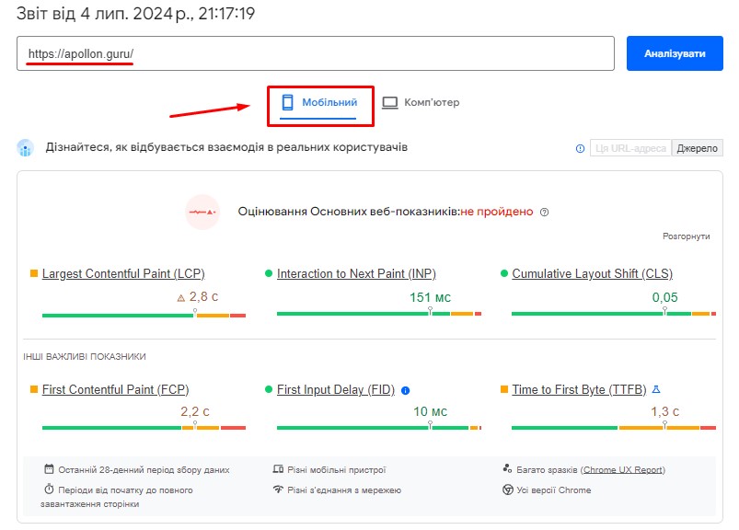The width and height of the screenshot is (739, 530).
Task: Click the real users data icon
Action: tap(26, 148)
